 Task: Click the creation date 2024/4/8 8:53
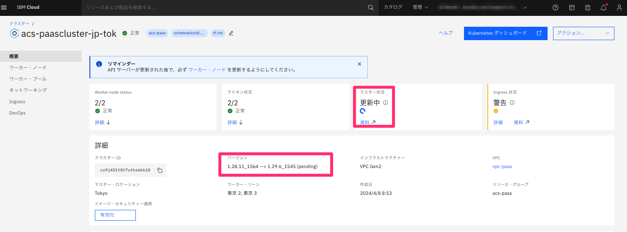click(376, 193)
